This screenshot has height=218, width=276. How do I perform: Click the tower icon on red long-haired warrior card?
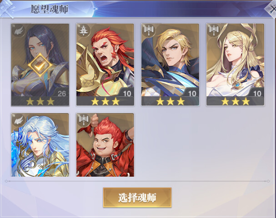pyautogui.click(x=84, y=30)
